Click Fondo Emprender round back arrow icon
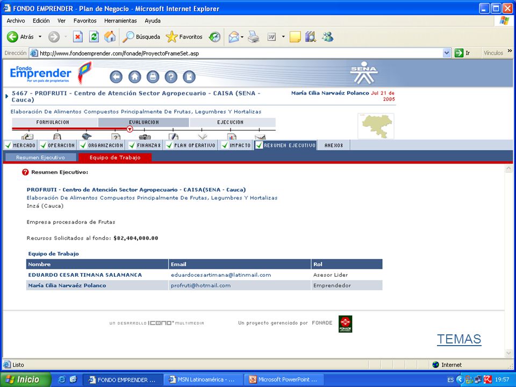 pyautogui.click(x=116, y=77)
